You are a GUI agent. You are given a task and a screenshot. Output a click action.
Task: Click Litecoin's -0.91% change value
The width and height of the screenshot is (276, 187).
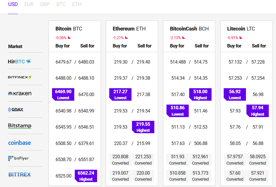[x=233, y=38]
